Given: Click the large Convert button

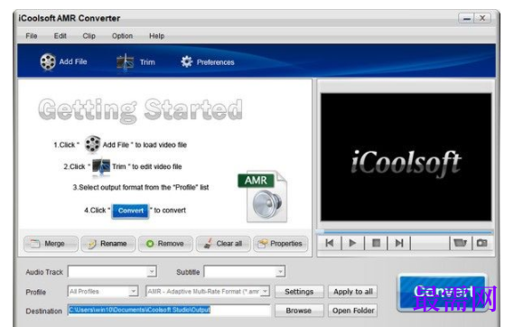Looking at the screenshot, I should click(442, 293).
